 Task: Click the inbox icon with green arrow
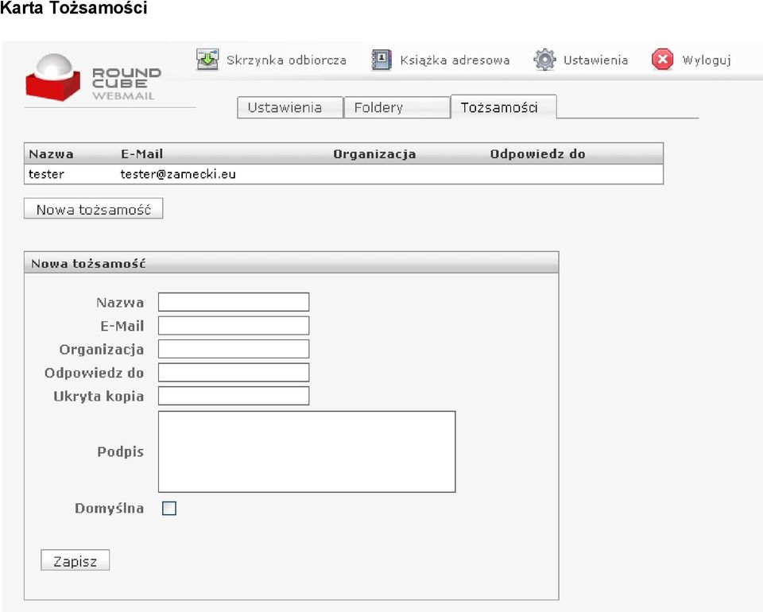(x=207, y=60)
